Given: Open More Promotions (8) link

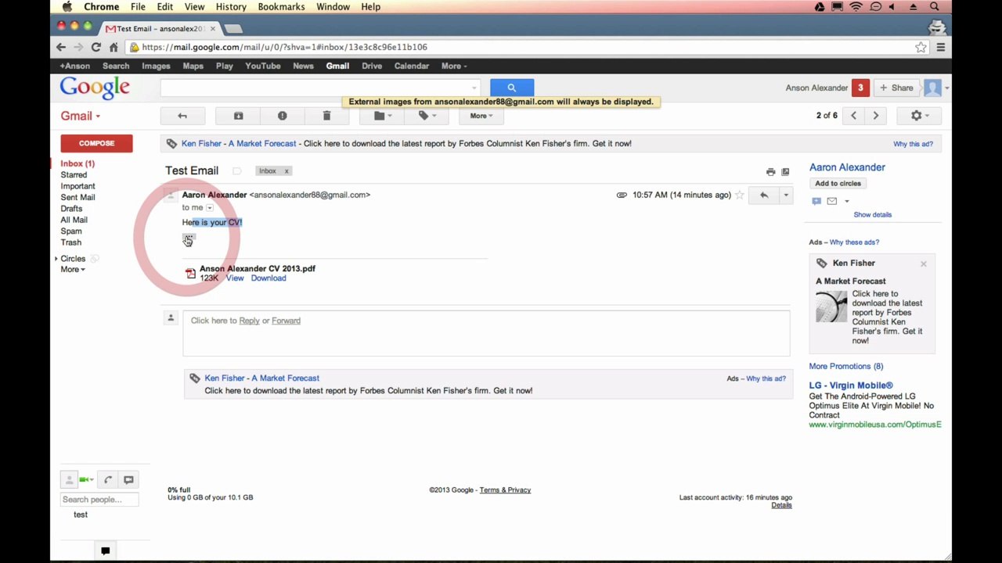Looking at the screenshot, I should coord(846,366).
